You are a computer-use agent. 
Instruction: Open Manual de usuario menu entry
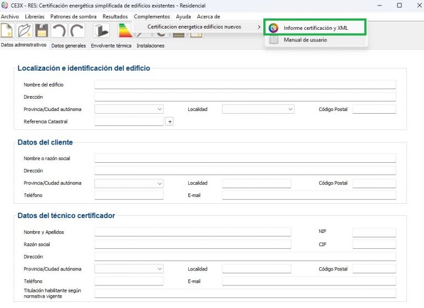pyautogui.click(x=305, y=40)
